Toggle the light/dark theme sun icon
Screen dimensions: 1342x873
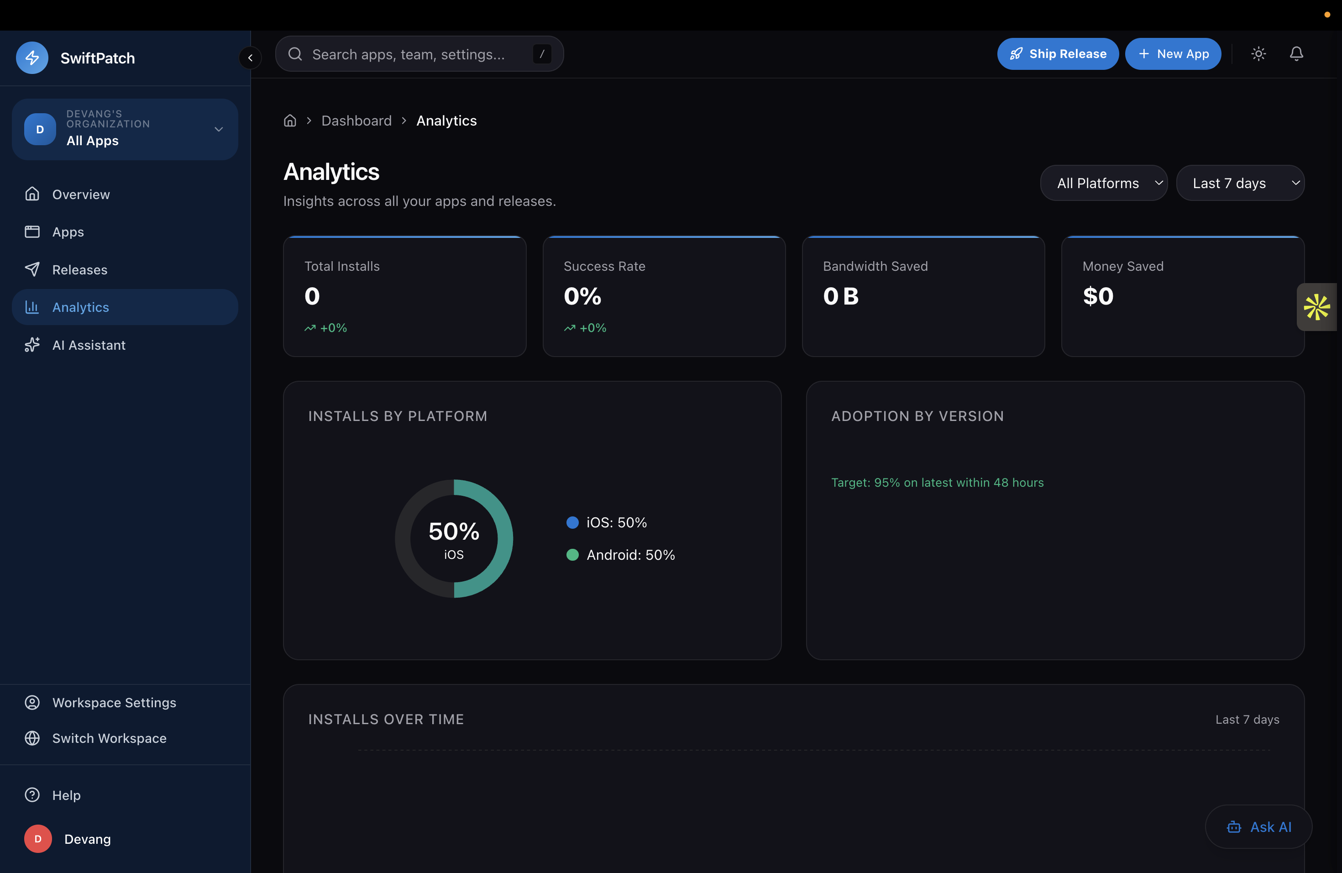(x=1258, y=53)
